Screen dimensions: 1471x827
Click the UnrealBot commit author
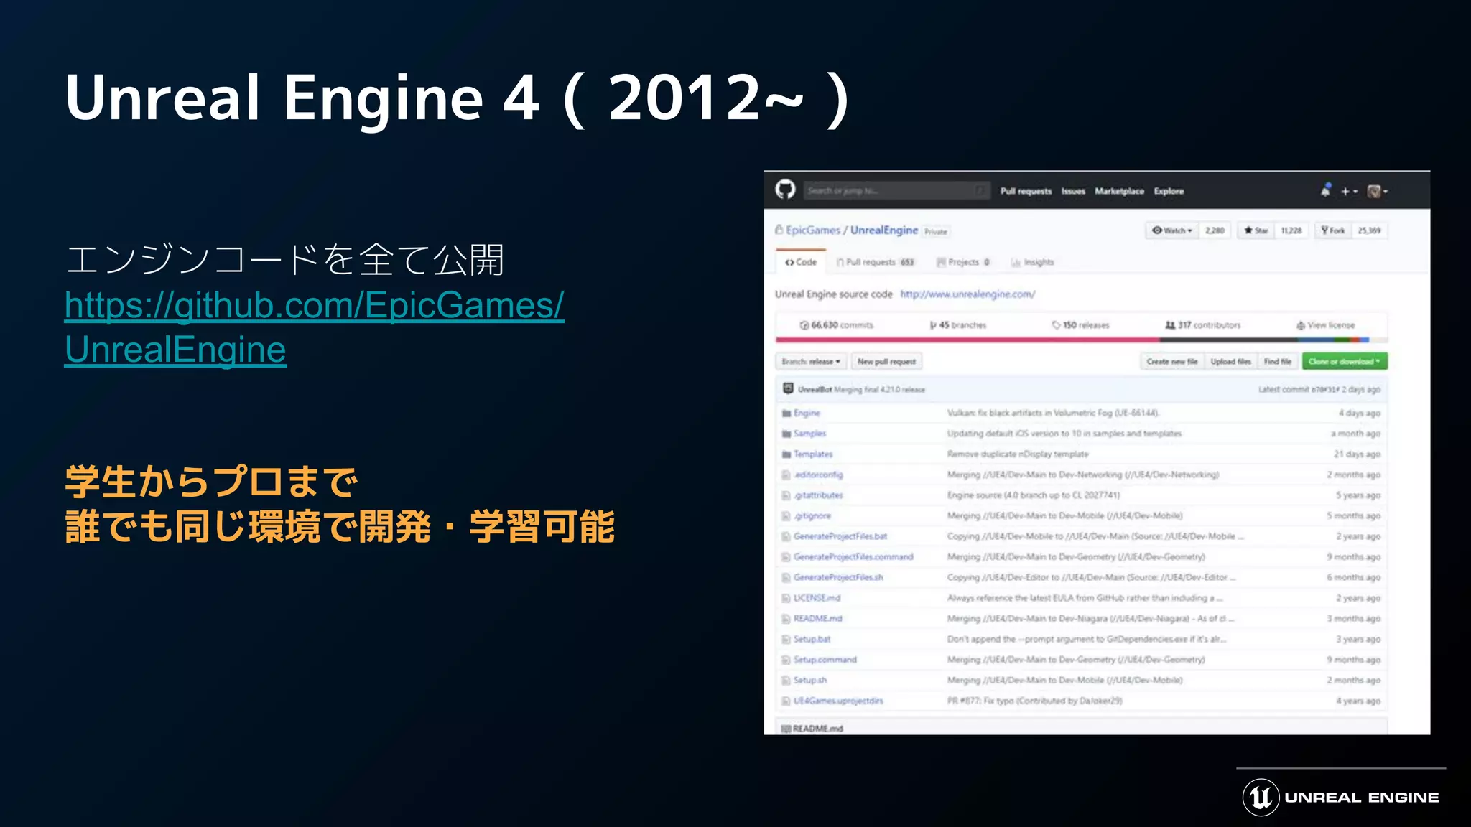point(815,389)
